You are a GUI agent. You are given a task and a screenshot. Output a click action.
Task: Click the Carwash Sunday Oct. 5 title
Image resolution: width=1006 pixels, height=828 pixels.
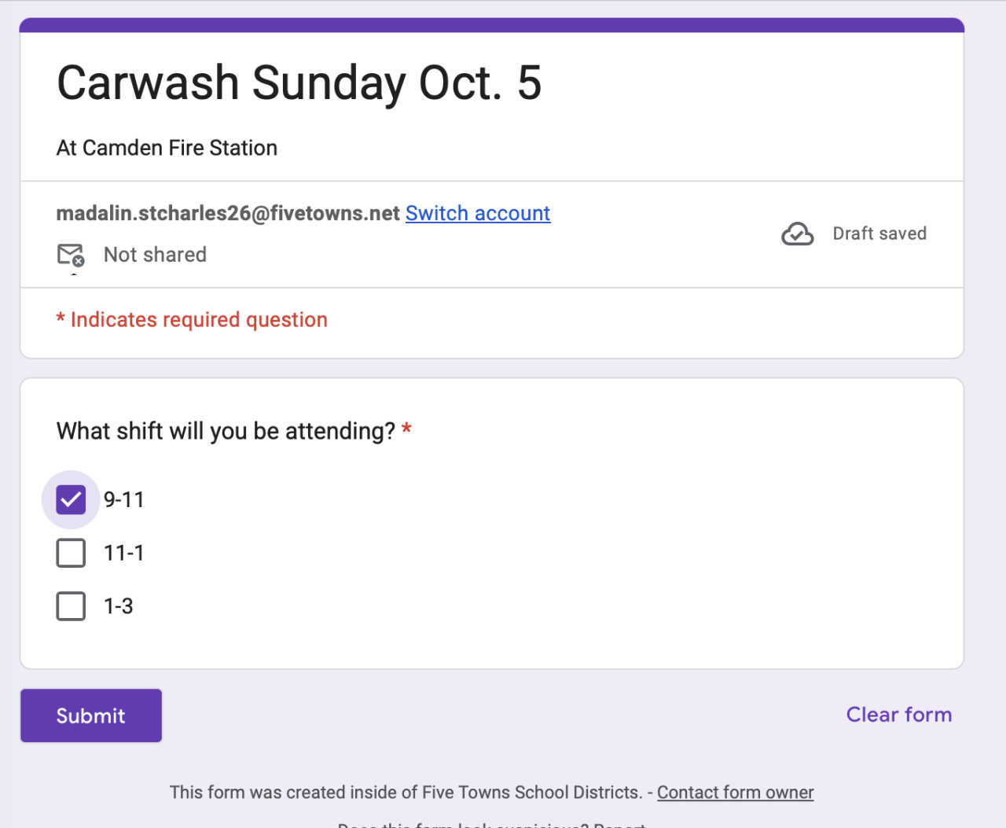(299, 83)
